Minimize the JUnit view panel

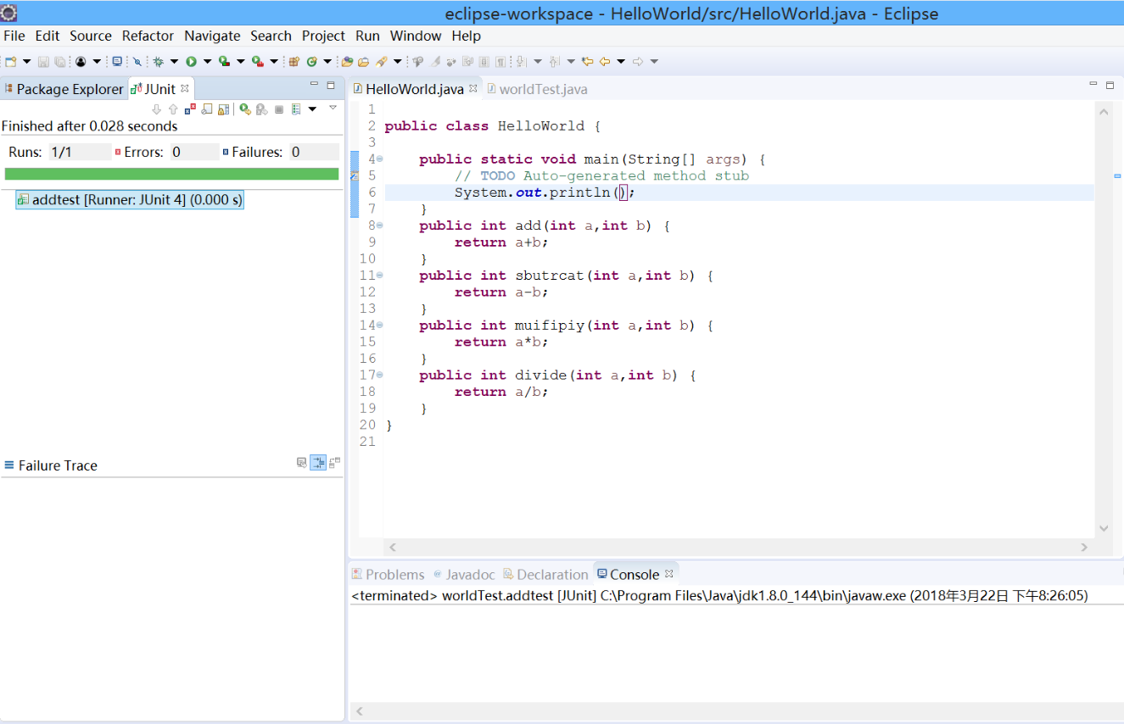[314, 85]
